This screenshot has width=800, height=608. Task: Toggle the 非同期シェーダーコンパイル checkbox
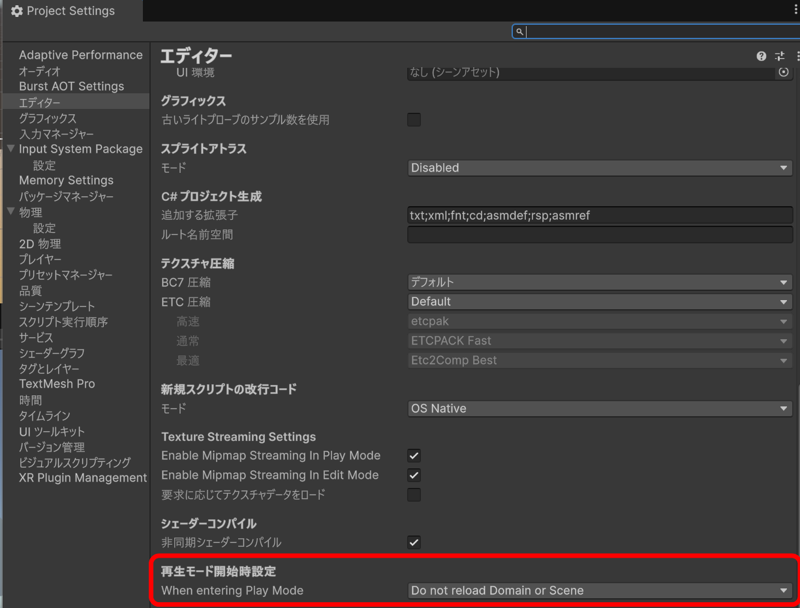414,542
